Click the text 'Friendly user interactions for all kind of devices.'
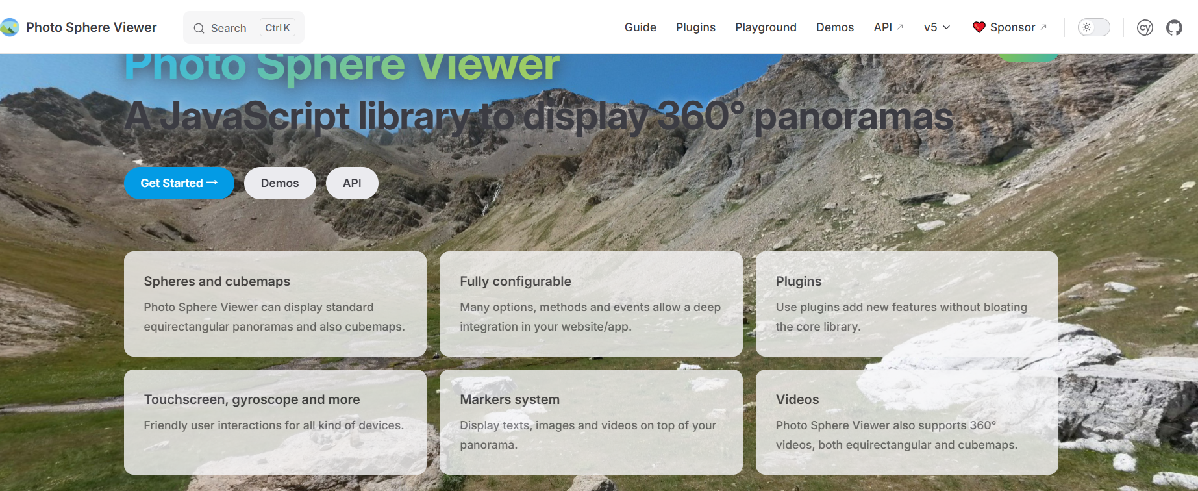This screenshot has width=1198, height=491. pos(274,425)
